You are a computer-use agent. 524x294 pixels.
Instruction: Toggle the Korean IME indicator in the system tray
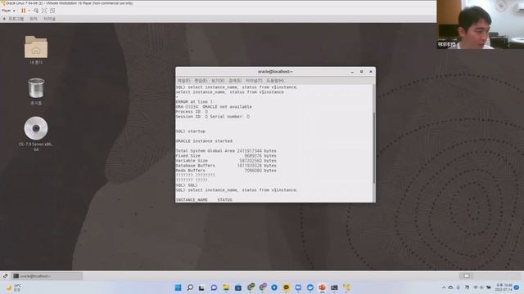pyautogui.click(x=467, y=287)
